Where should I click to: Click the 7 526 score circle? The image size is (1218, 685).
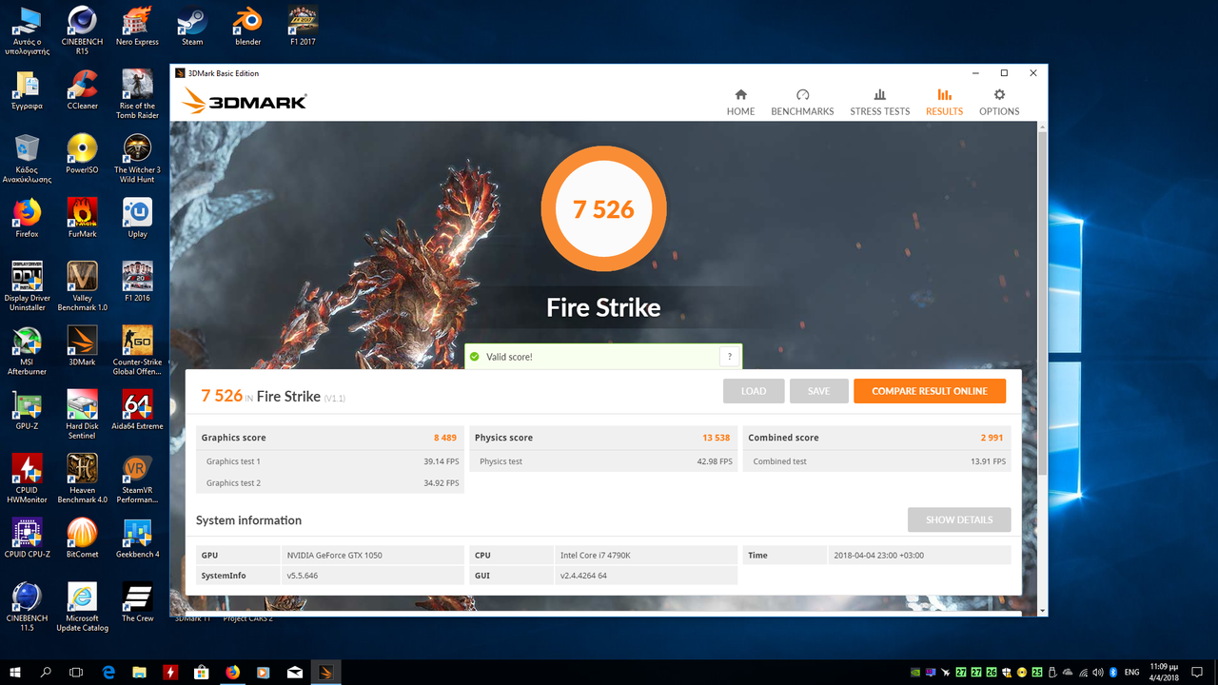(603, 208)
